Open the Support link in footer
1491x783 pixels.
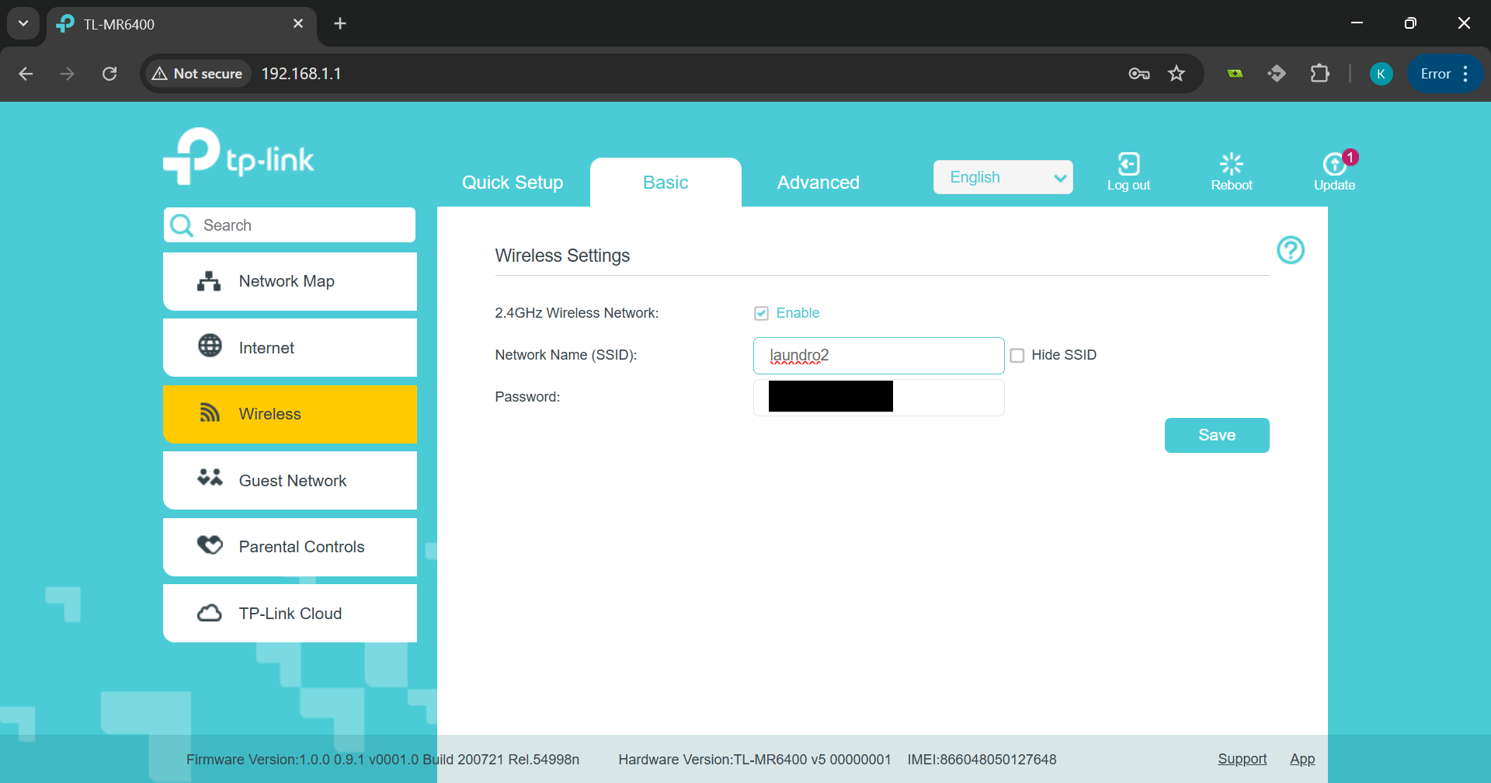1242,759
